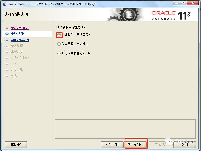The height and width of the screenshot is (151, 201).
Task: Open the 网格安装选项 step link
Action: tap(20, 40)
